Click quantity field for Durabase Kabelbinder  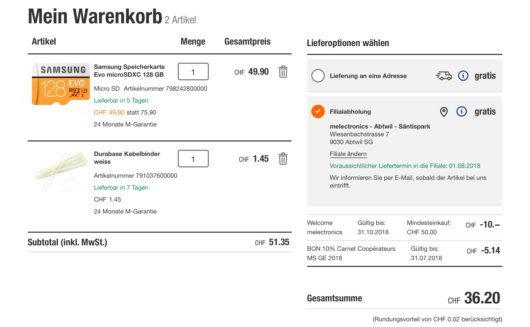point(193,159)
